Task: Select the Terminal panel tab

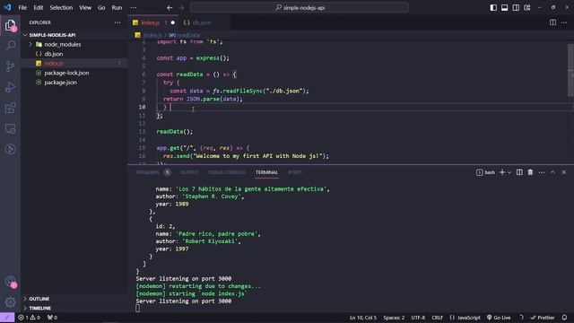Action: (x=266, y=172)
